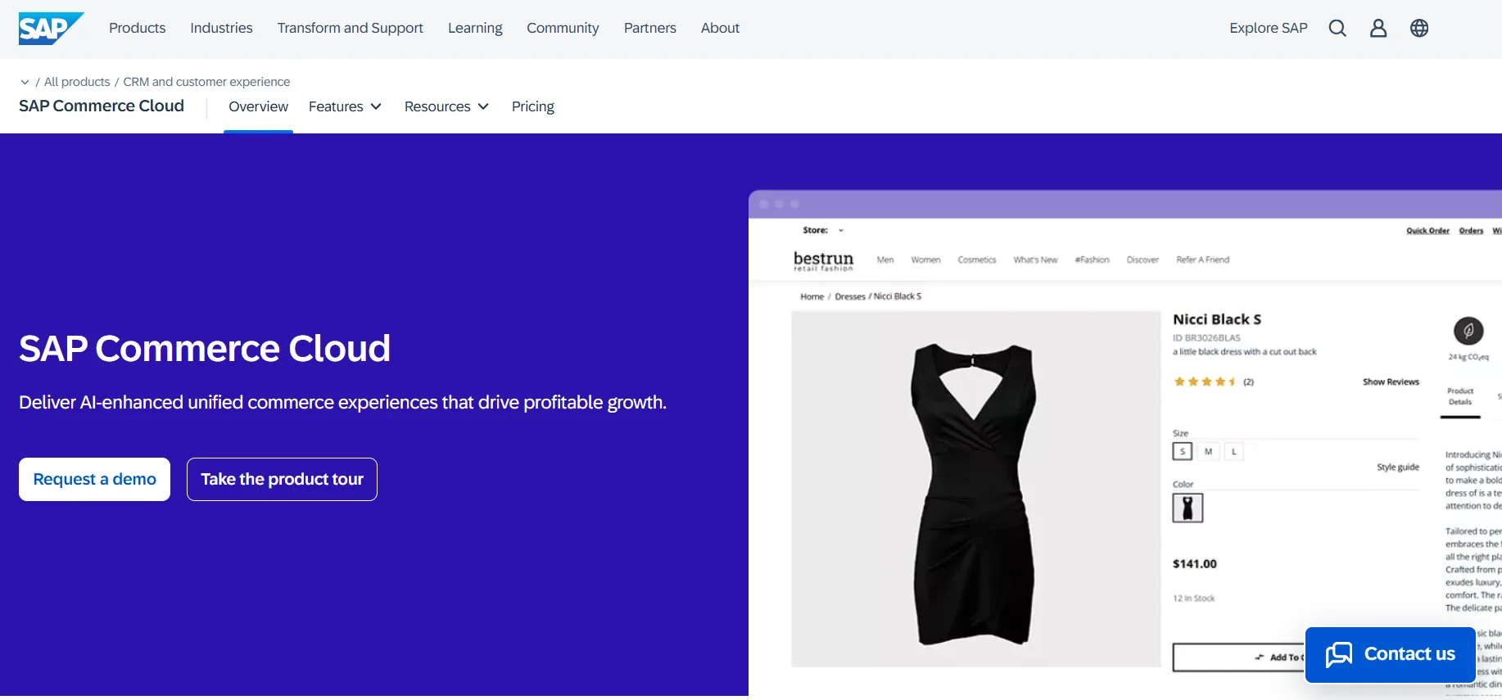Screen dimensions: 1502x700
Task: Click the star rating on Nicci Black S
Action: (1205, 382)
